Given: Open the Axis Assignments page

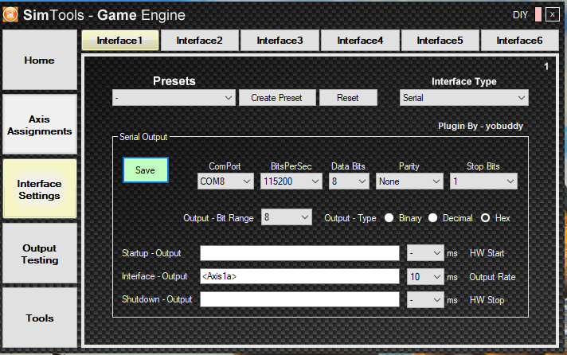Looking at the screenshot, I should pyautogui.click(x=40, y=125).
